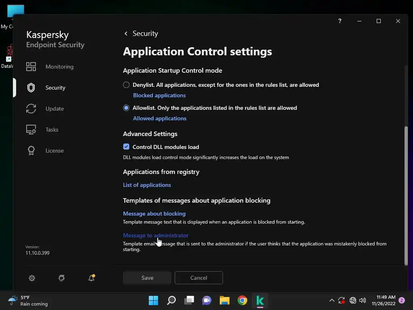Open File Explorer from taskbar
This screenshot has height=310, width=413.
[x=225, y=300]
